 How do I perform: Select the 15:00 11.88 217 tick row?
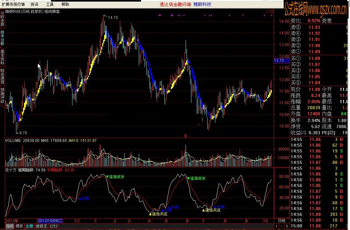[x=320, y=226]
